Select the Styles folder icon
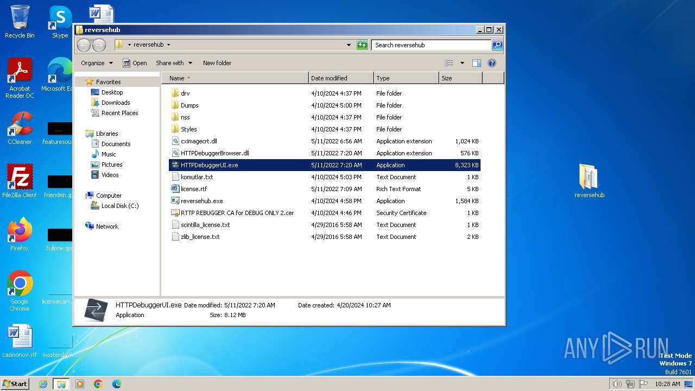This screenshot has height=391, width=695. [x=175, y=129]
